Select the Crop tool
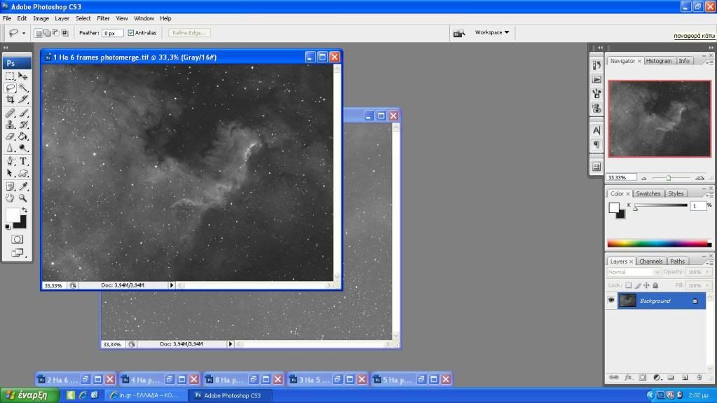The height and width of the screenshot is (403, 717). [11, 100]
